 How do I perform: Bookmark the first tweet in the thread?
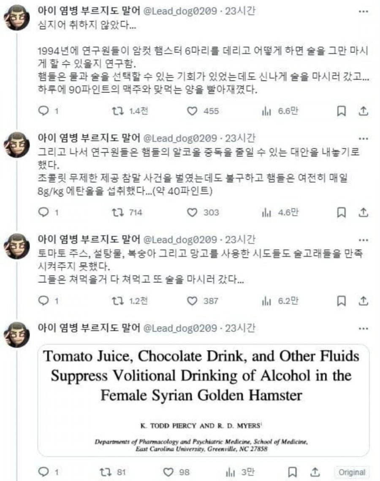click(x=342, y=111)
